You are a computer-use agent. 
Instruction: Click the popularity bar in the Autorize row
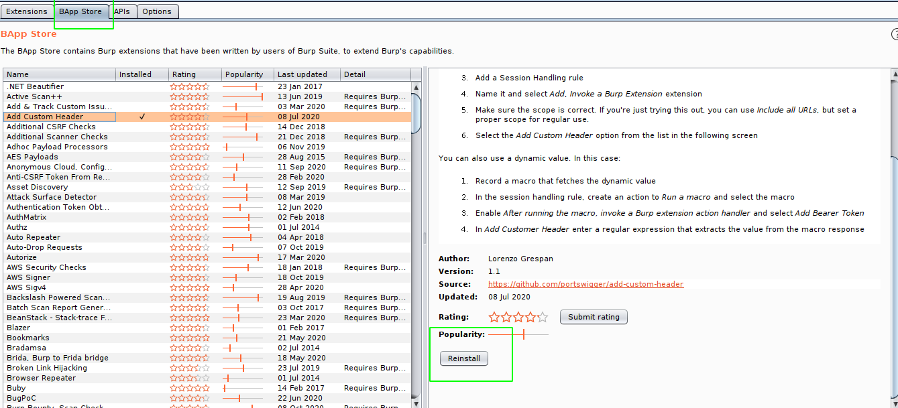(x=243, y=257)
